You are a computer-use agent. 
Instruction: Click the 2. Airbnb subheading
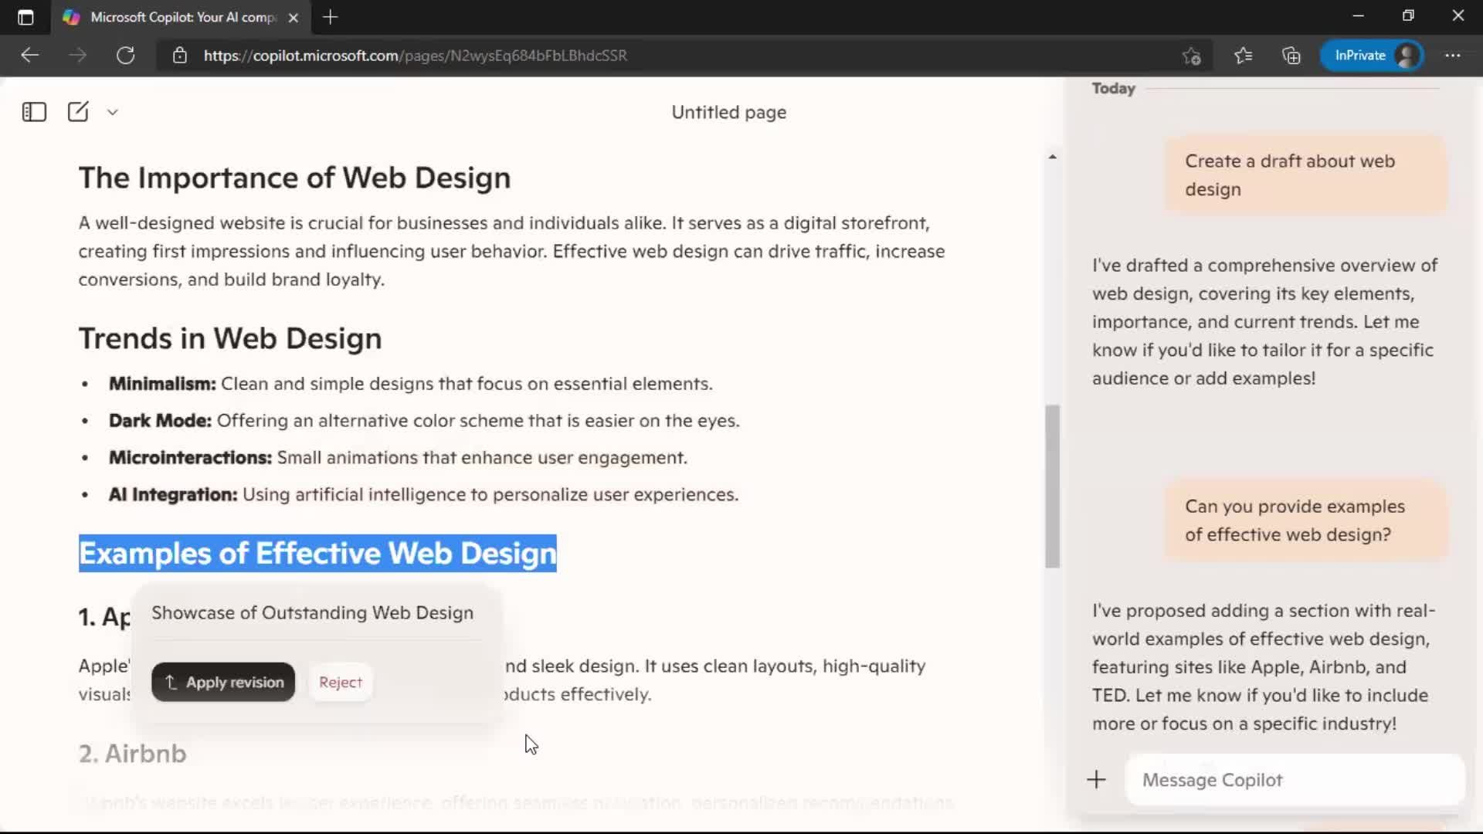point(133,754)
